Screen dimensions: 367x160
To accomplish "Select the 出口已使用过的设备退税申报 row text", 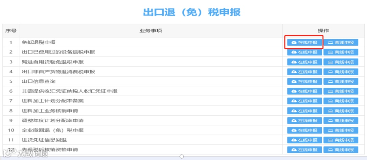I will (x=58, y=52).
